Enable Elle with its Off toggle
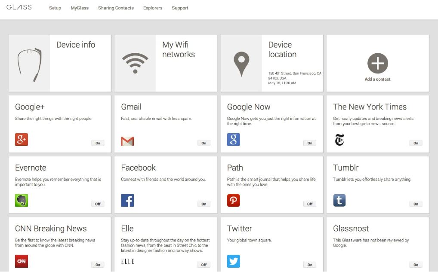 click(204, 265)
